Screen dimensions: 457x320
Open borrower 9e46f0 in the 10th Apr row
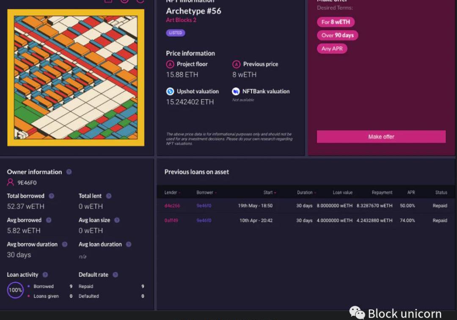(x=204, y=220)
